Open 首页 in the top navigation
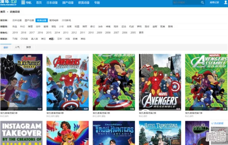The height and width of the screenshot is (145, 228). (x=39, y=3)
